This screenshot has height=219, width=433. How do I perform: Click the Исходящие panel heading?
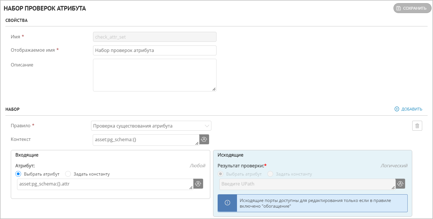[x=230, y=155]
